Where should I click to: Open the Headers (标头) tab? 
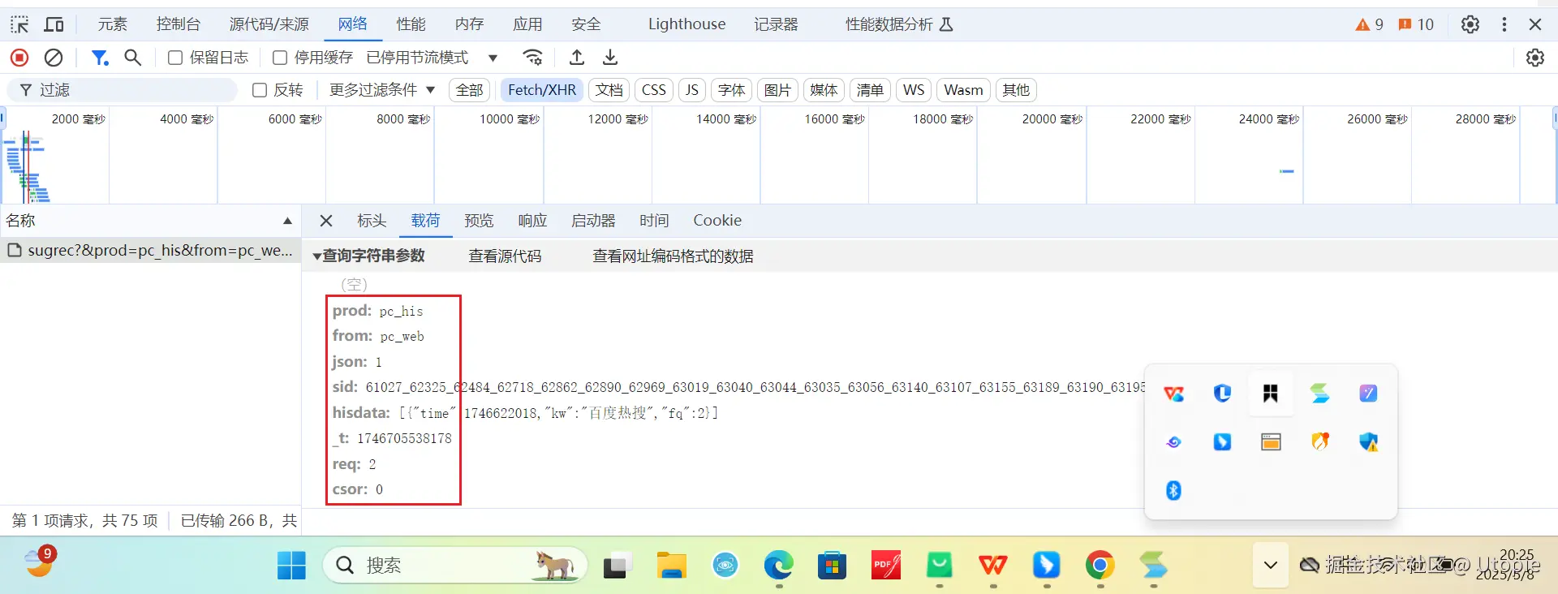tap(372, 221)
